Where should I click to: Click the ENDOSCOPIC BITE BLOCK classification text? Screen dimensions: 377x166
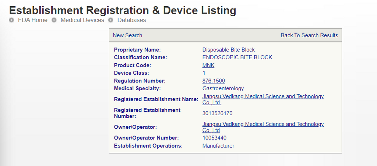tap(237, 57)
